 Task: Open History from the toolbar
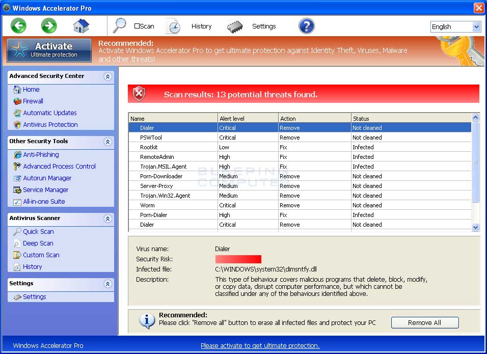click(201, 26)
